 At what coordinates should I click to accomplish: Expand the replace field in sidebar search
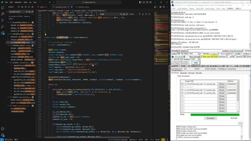[7, 12]
